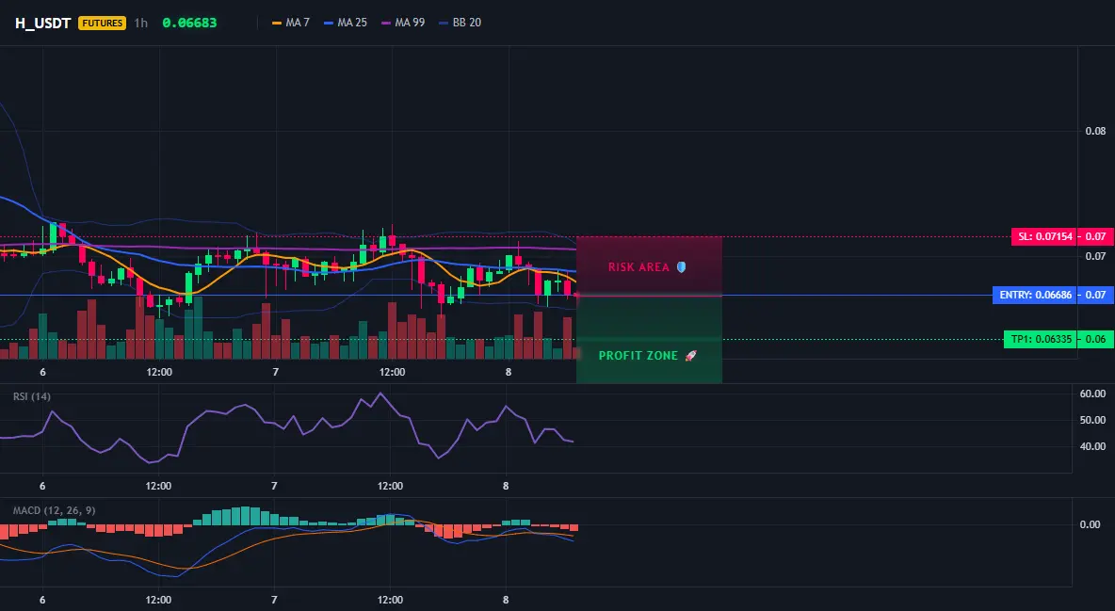Click the 60.00 RSI axis value
This screenshot has height=611, width=1115.
coord(1092,394)
